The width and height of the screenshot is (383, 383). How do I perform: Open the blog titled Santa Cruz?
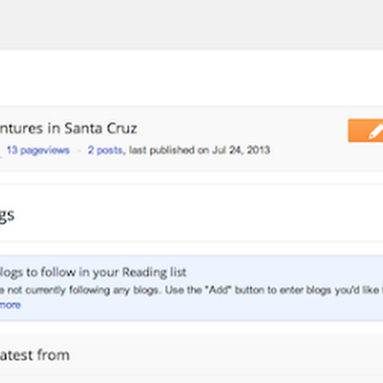tap(68, 129)
